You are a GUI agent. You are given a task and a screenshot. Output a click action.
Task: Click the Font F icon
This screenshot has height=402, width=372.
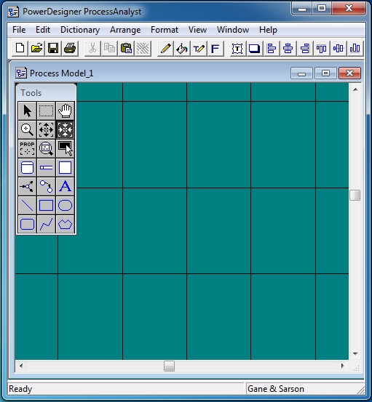coord(215,48)
